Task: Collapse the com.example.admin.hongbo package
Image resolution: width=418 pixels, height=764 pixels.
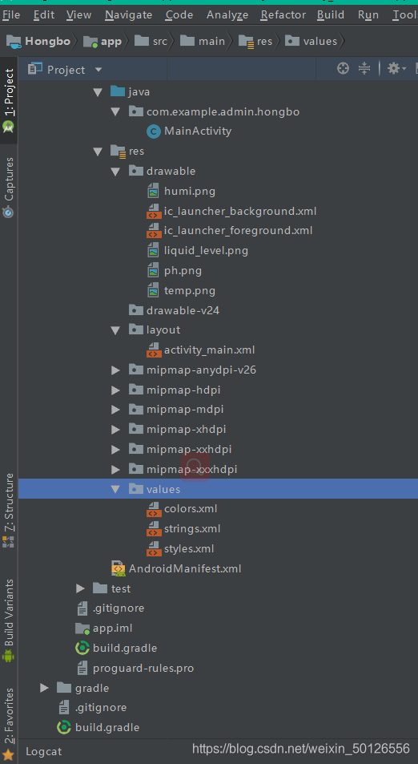Action: coord(115,111)
